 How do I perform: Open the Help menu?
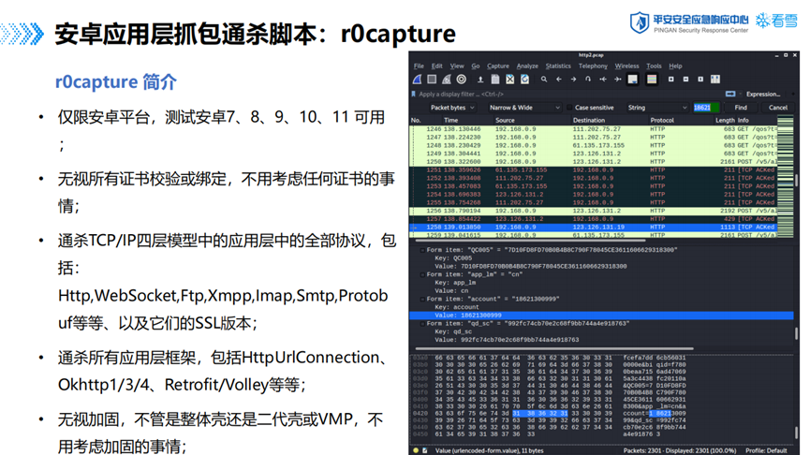pos(676,66)
